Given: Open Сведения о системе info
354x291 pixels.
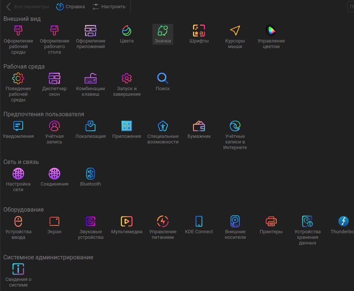Looking at the screenshot, I should click(18, 275).
